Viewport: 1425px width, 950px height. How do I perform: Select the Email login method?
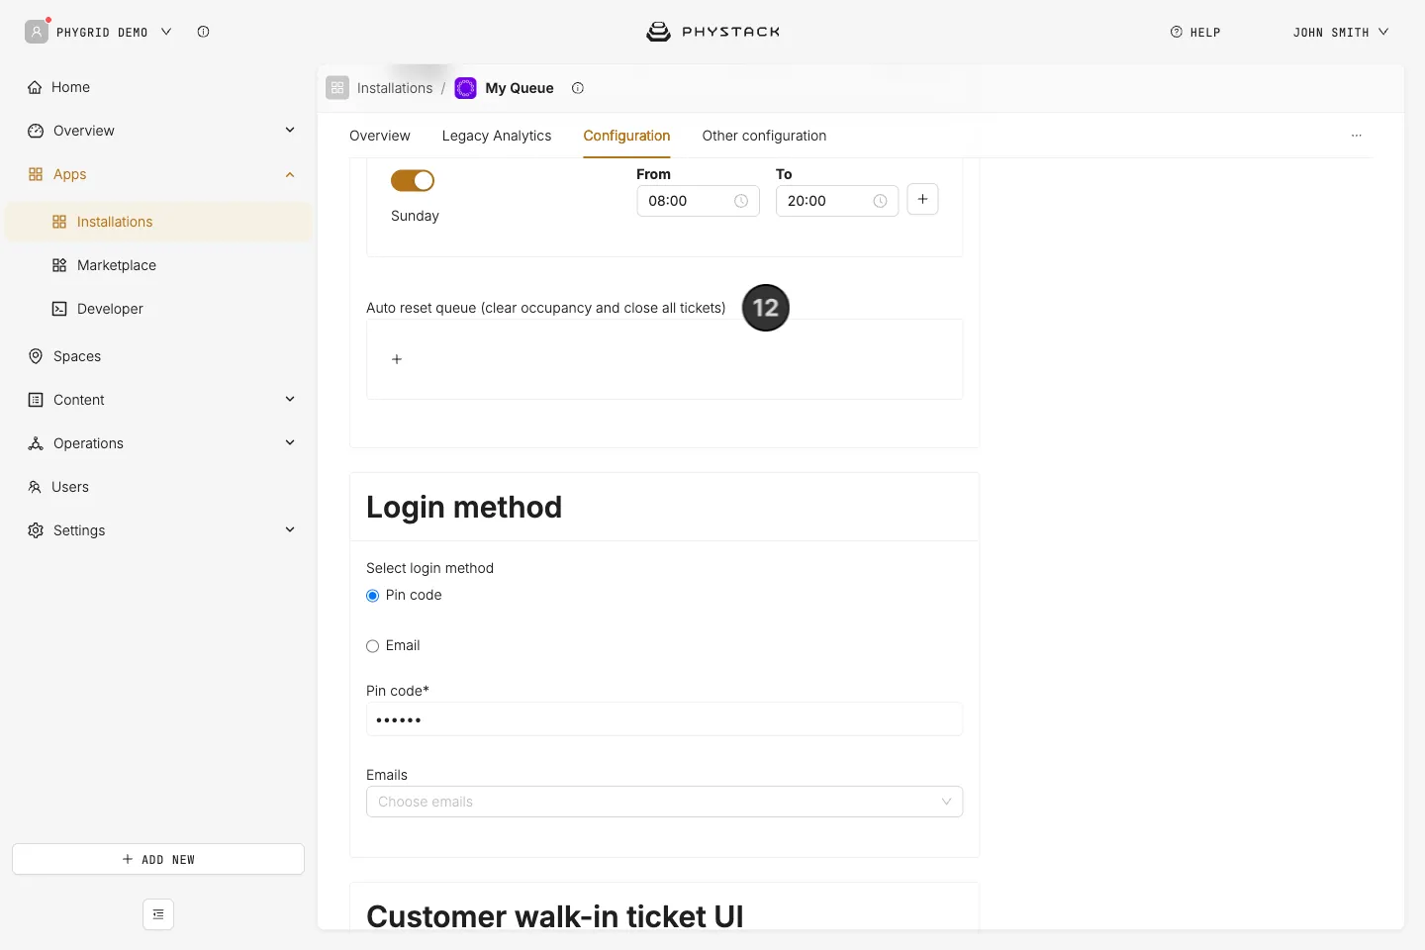373,646
